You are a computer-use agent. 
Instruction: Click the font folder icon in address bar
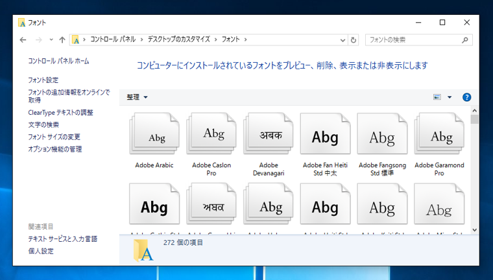tap(75, 40)
